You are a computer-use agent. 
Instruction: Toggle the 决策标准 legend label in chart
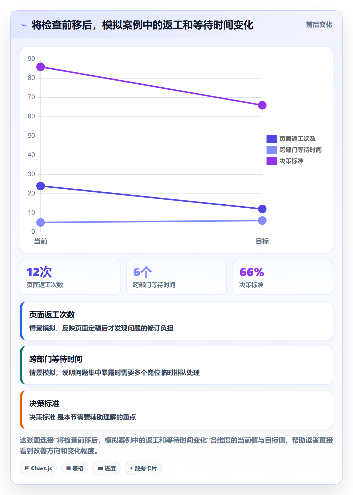tap(291, 161)
